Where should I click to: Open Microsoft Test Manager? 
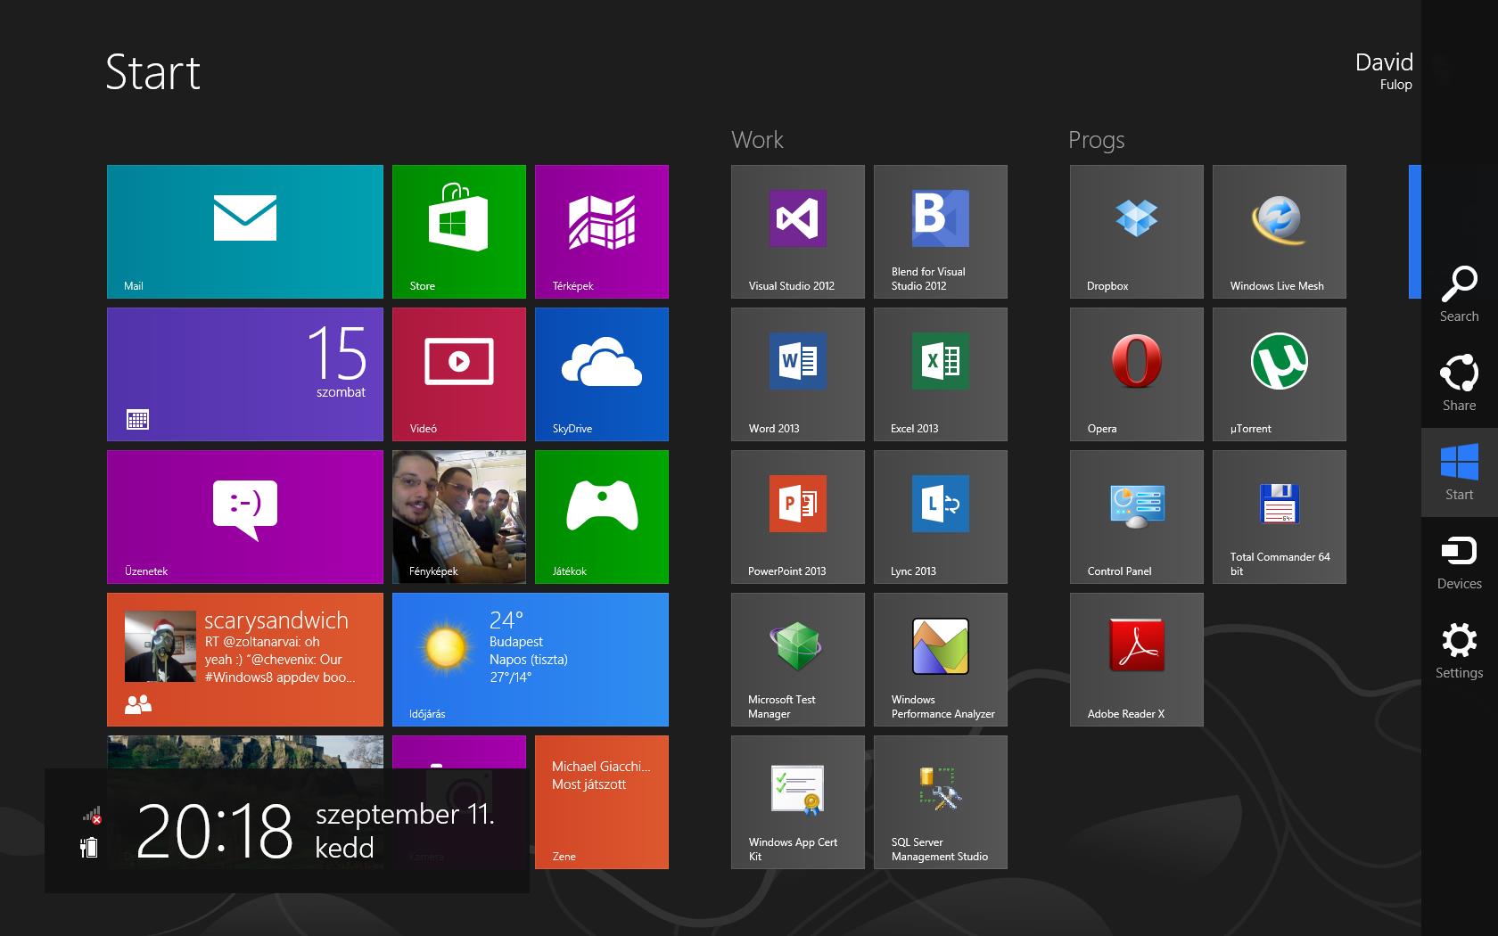(798, 660)
